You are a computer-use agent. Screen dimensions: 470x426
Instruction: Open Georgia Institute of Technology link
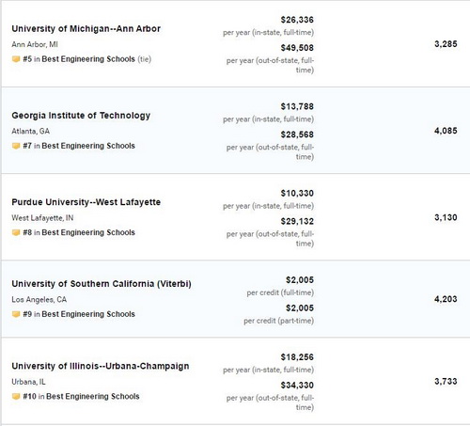(x=81, y=116)
